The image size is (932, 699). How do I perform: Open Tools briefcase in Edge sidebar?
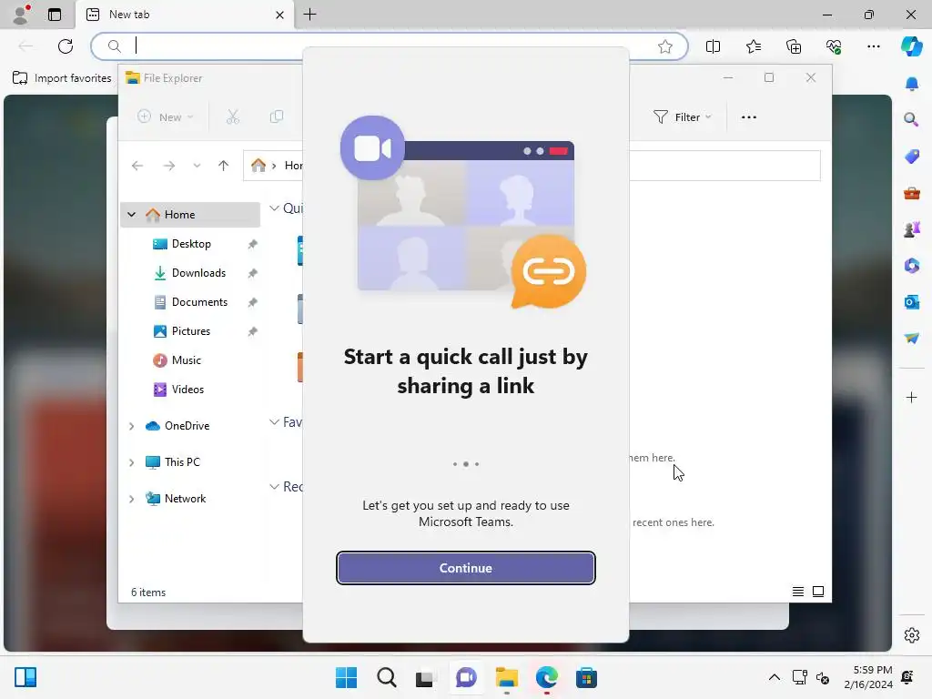[x=911, y=193]
